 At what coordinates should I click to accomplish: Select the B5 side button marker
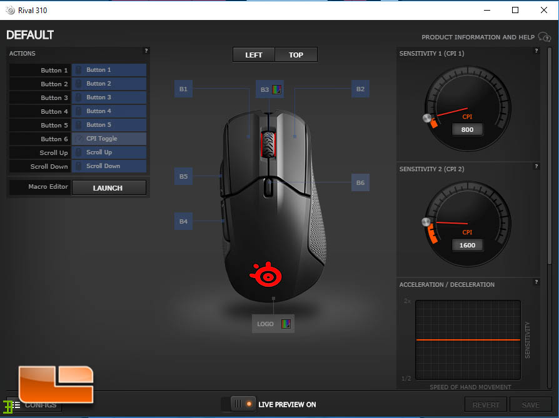183,176
